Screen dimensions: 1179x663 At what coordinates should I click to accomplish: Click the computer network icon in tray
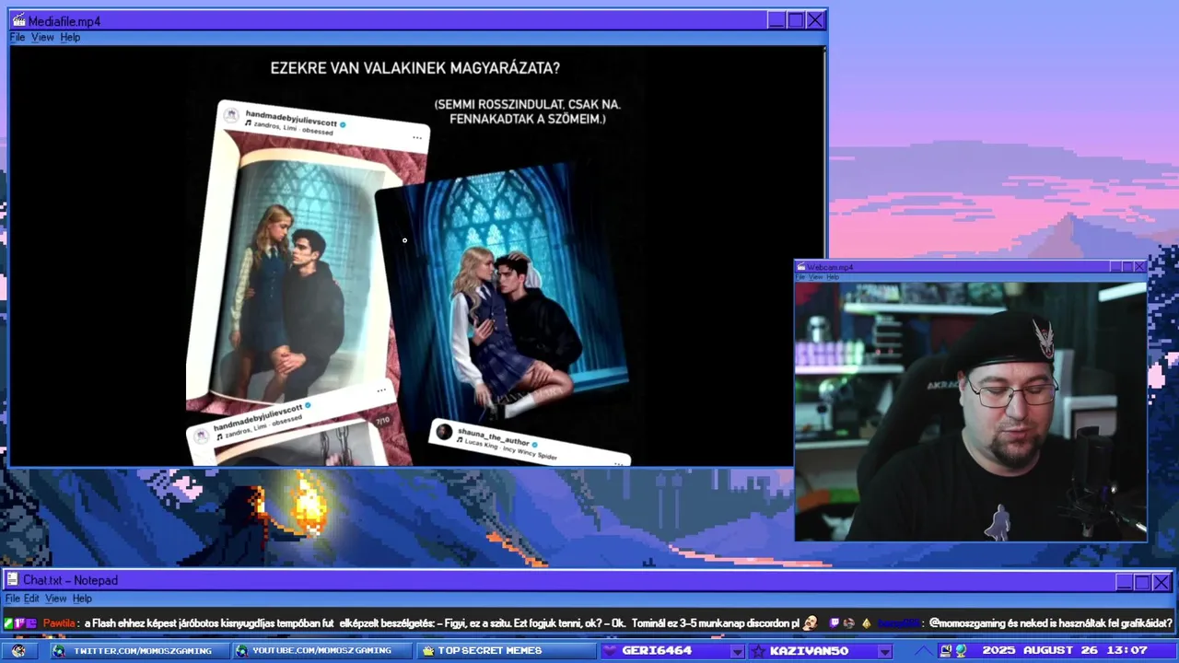click(946, 651)
